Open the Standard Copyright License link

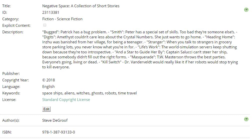click(x=66, y=100)
